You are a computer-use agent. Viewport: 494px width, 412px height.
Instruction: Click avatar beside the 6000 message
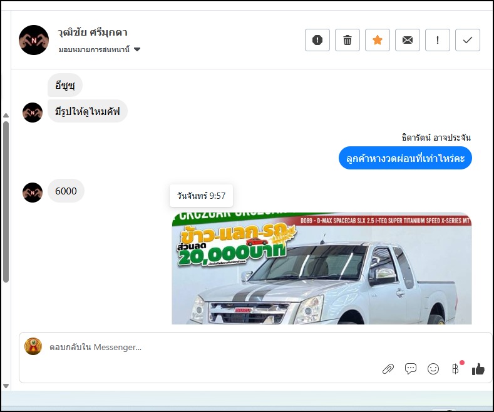(x=33, y=193)
